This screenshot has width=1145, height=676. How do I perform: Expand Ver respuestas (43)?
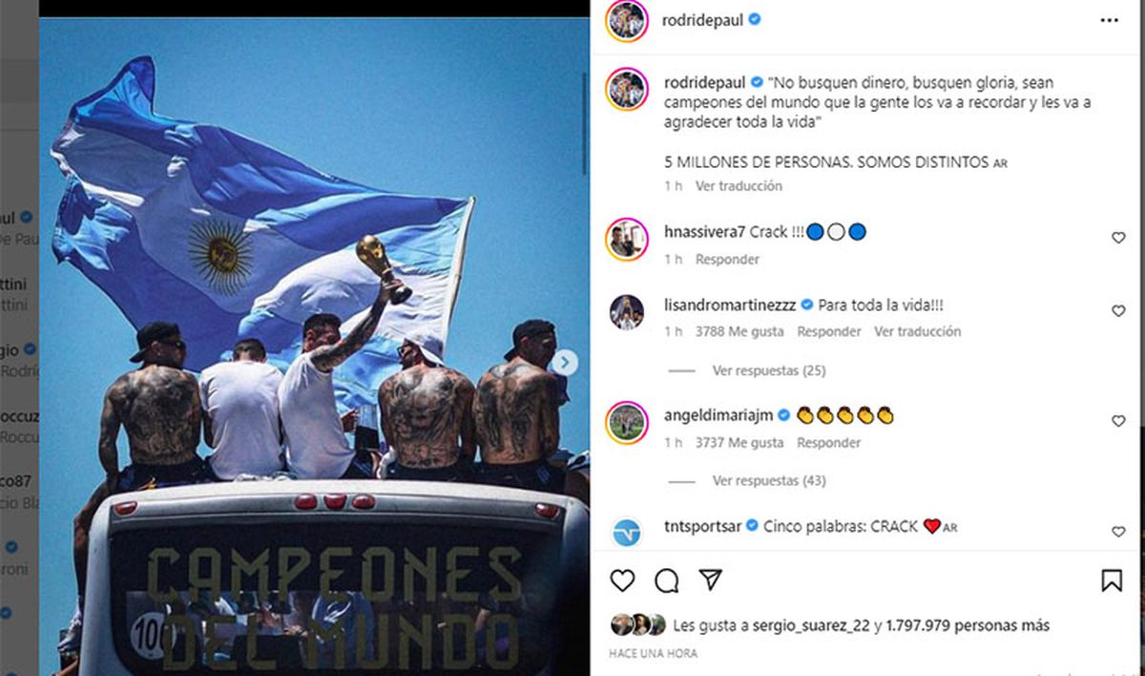pyautogui.click(x=769, y=480)
